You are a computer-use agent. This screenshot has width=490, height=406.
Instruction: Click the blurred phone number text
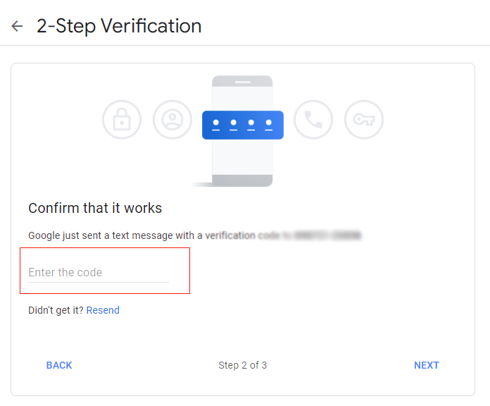tap(328, 235)
